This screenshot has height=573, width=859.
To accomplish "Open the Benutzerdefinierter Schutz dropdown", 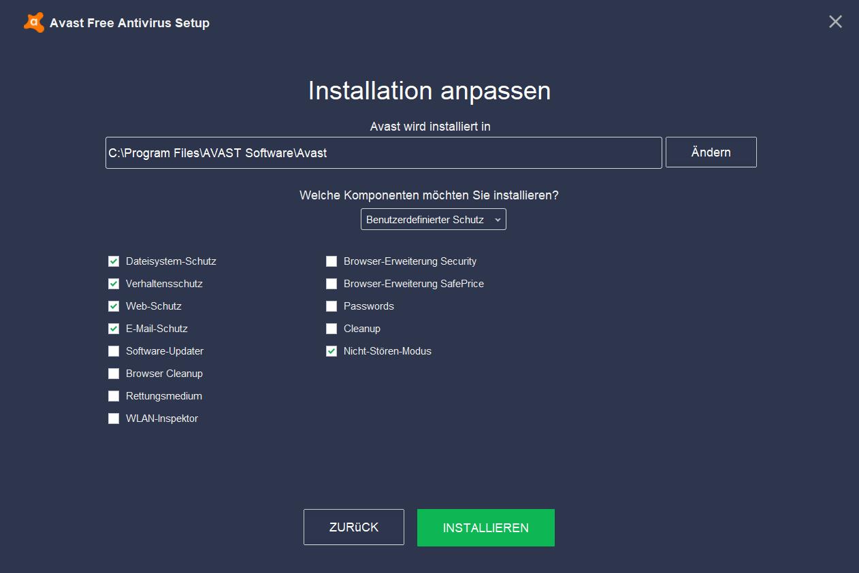I will point(434,219).
